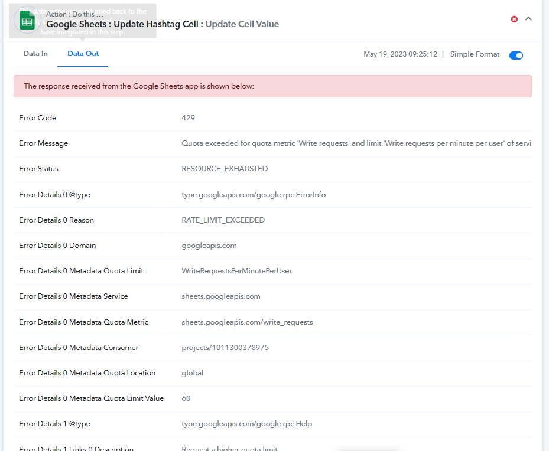
Task: Click the Error Details 0 Metadata Service label
Action: coord(73,296)
